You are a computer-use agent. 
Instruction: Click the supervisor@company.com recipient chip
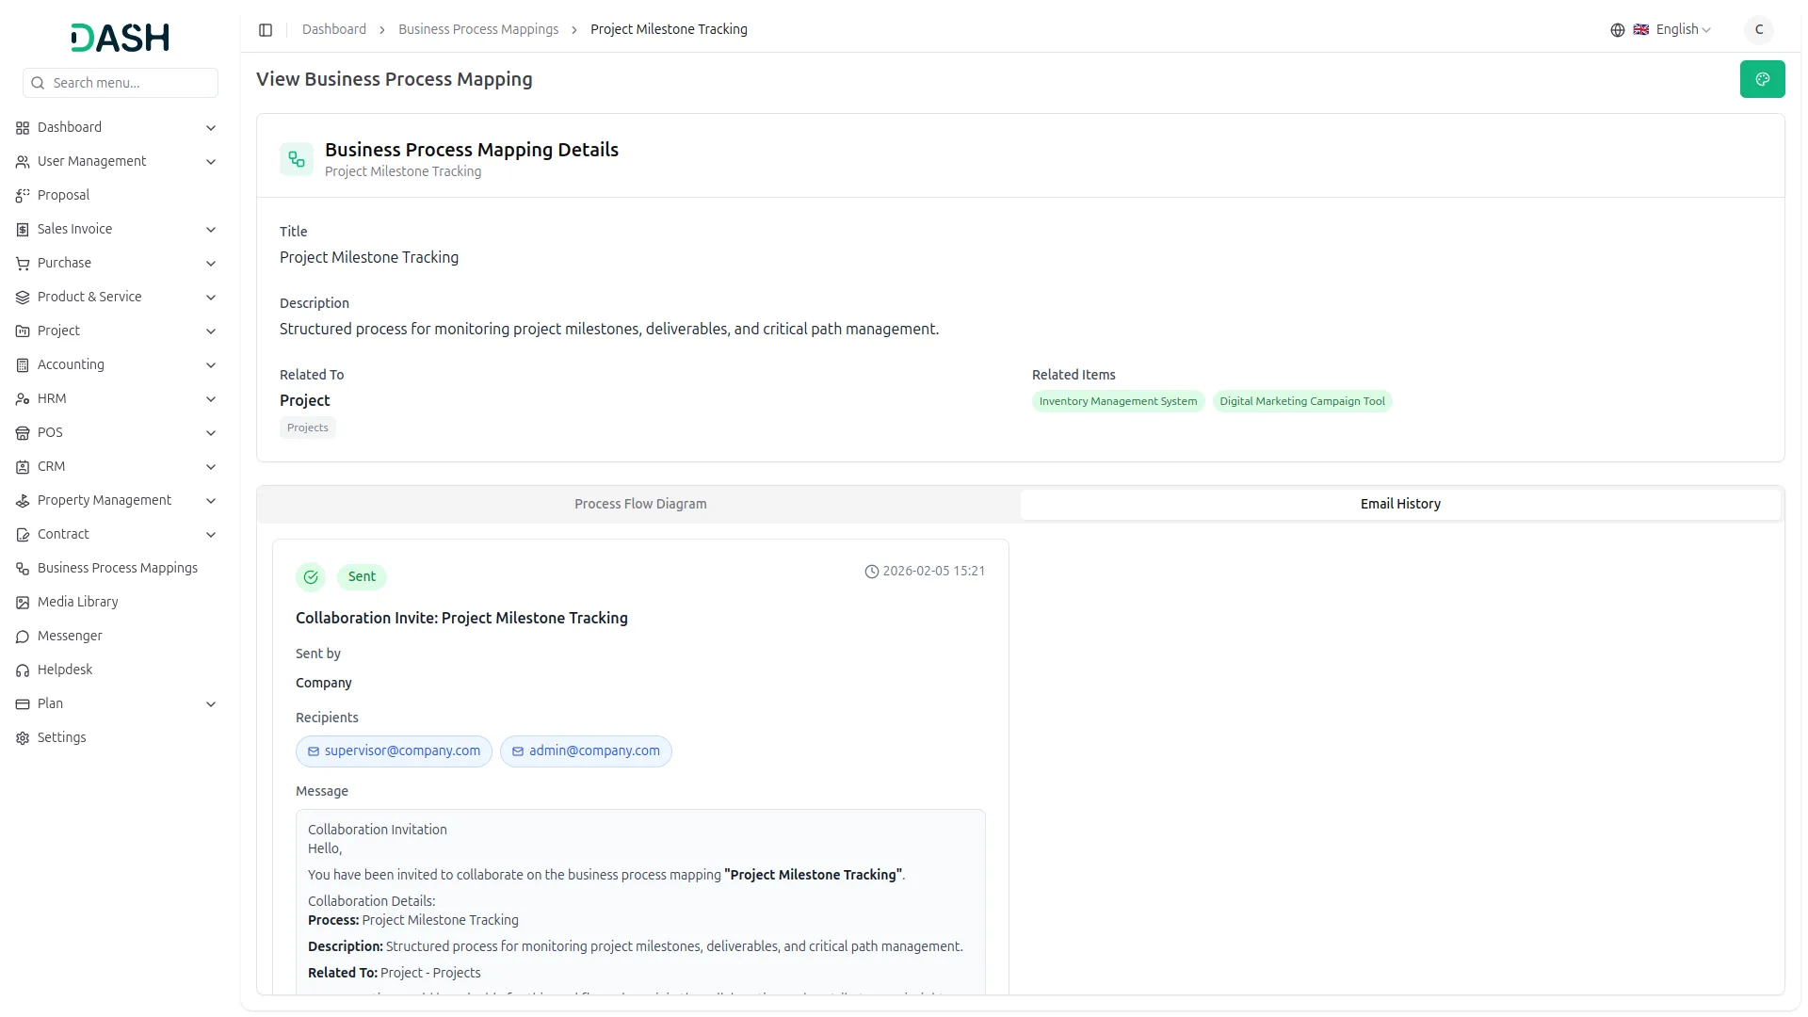(x=394, y=751)
